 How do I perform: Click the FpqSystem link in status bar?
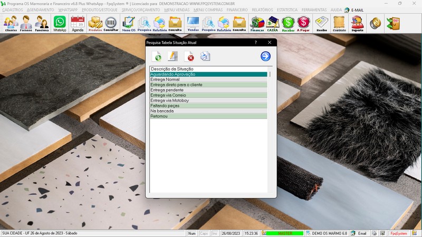pos(398,233)
